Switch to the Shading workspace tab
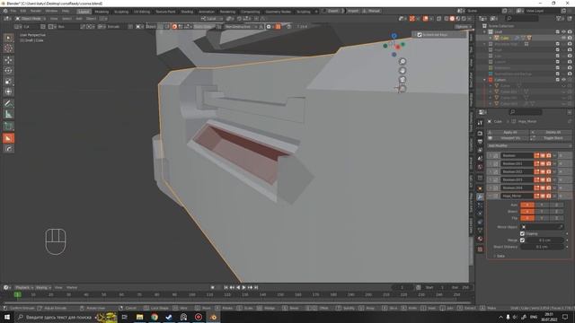The image size is (575, 323). [187, 12]
